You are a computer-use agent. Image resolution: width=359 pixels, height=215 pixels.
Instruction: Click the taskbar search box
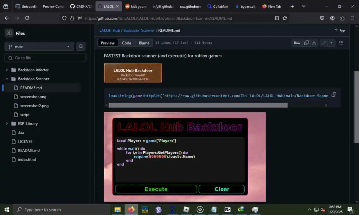[x=62, y=209]
